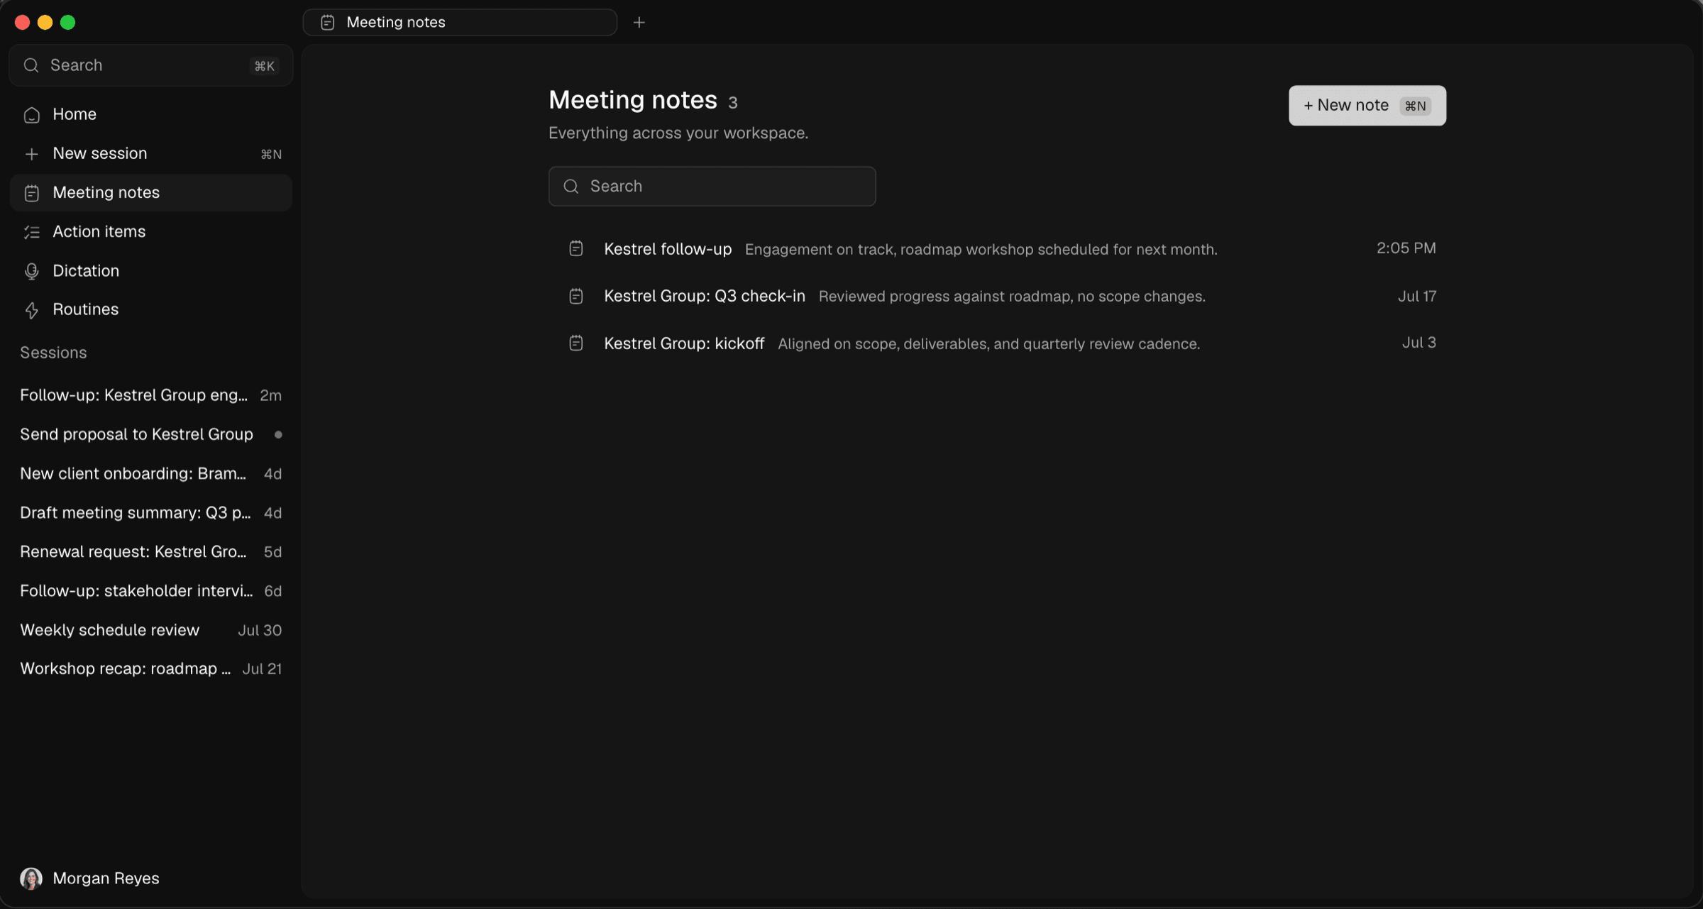Viewport: 1703px width, 909px height.
Task: Click the 2:05 PM timestamp on Kestrel follow-up
Action: [x=1406, y=248]
